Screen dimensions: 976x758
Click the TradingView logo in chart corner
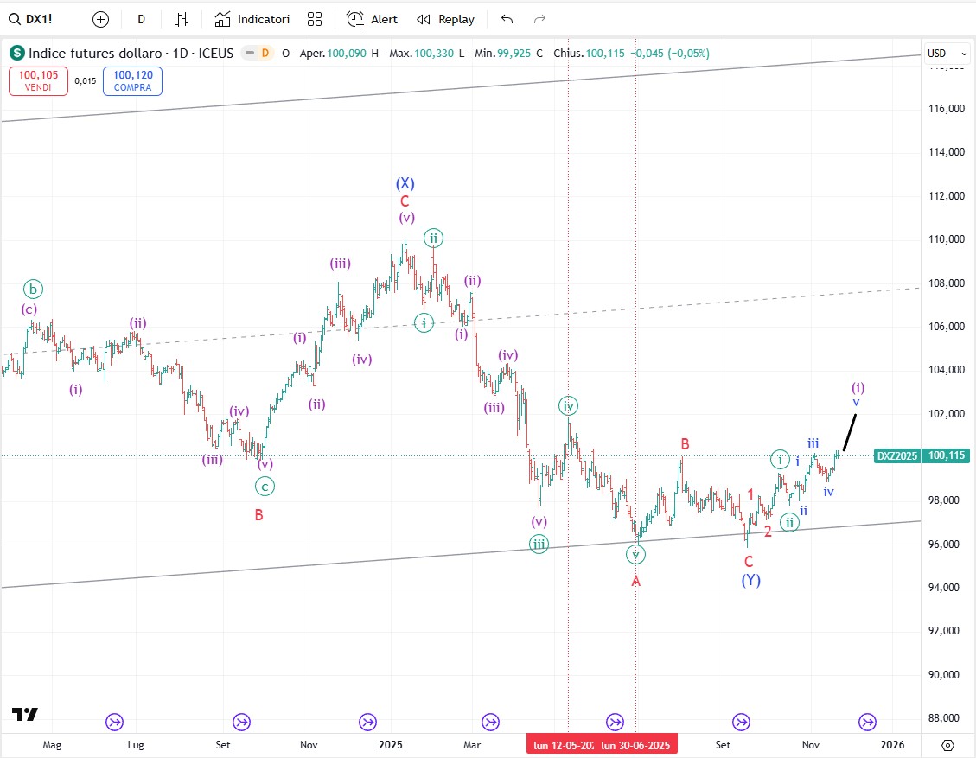(25, 714)
